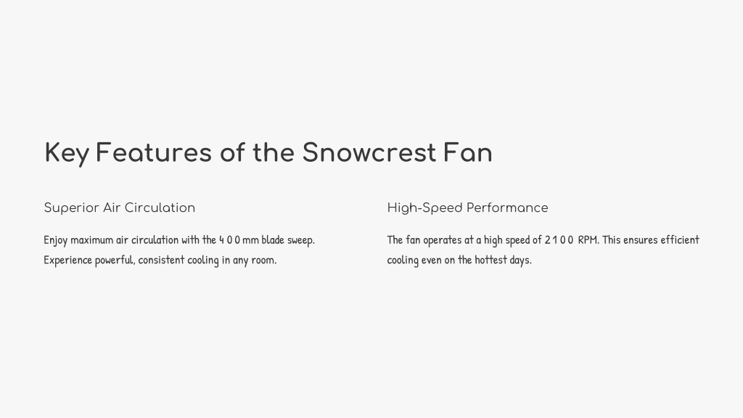Click the word "efficient" in the right paragraph
743x418 pixels.
click(680, 239)
